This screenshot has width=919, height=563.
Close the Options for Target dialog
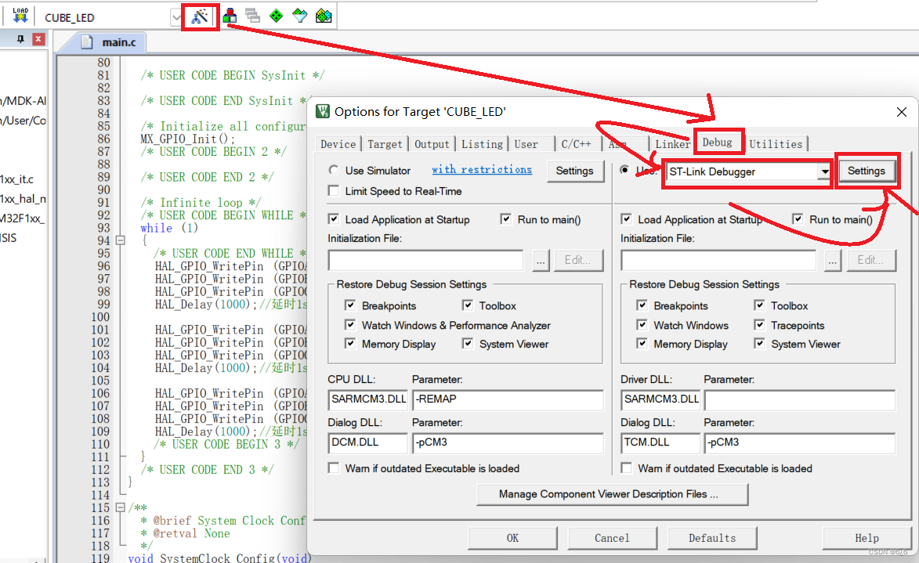(902, 112)
